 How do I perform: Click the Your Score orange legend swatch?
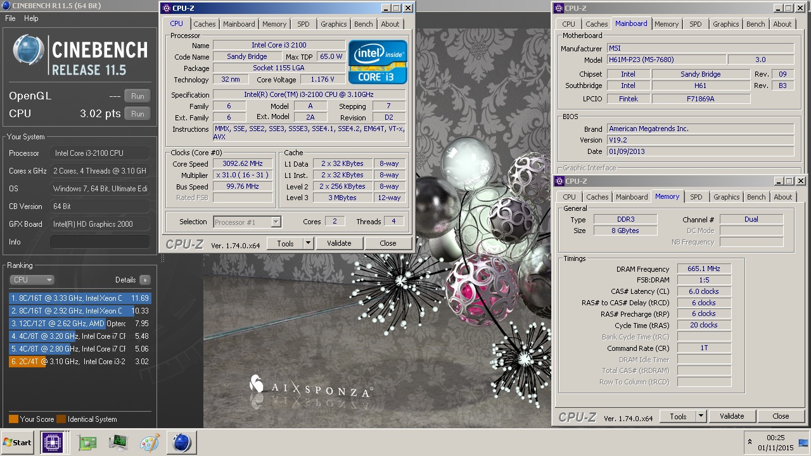click(x=13, y=419)
